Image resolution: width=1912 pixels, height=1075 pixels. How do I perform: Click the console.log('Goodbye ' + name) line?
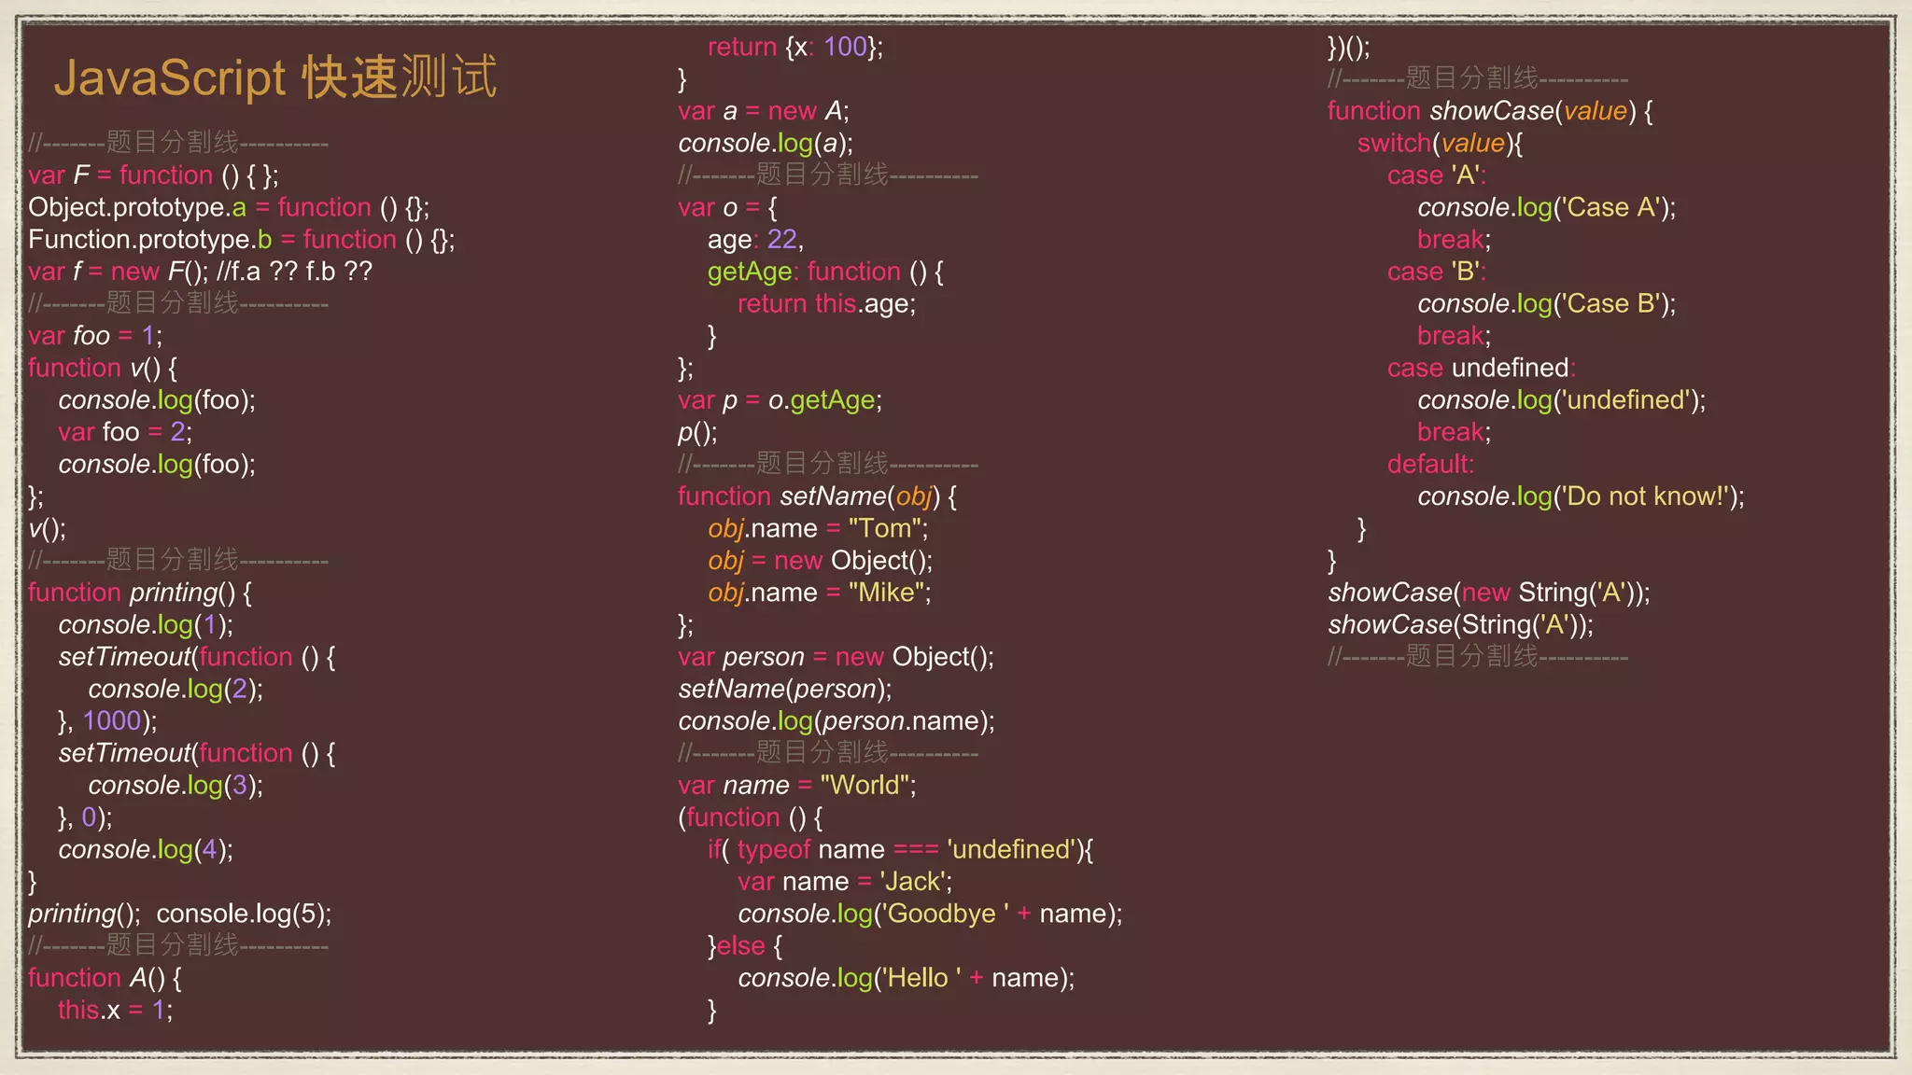coord(931,914)
